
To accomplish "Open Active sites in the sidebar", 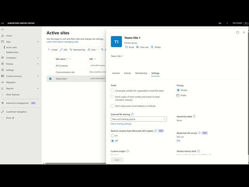I will (11, 48).
